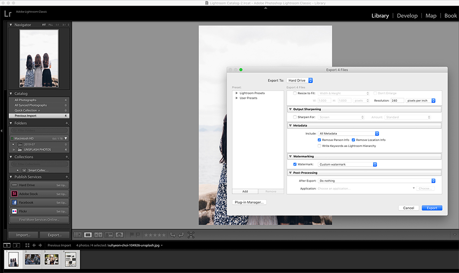The width and height of the screenshot is (459, 273).
Task: Click the rotate left arrow icon
Action: (x=173, y=235)
